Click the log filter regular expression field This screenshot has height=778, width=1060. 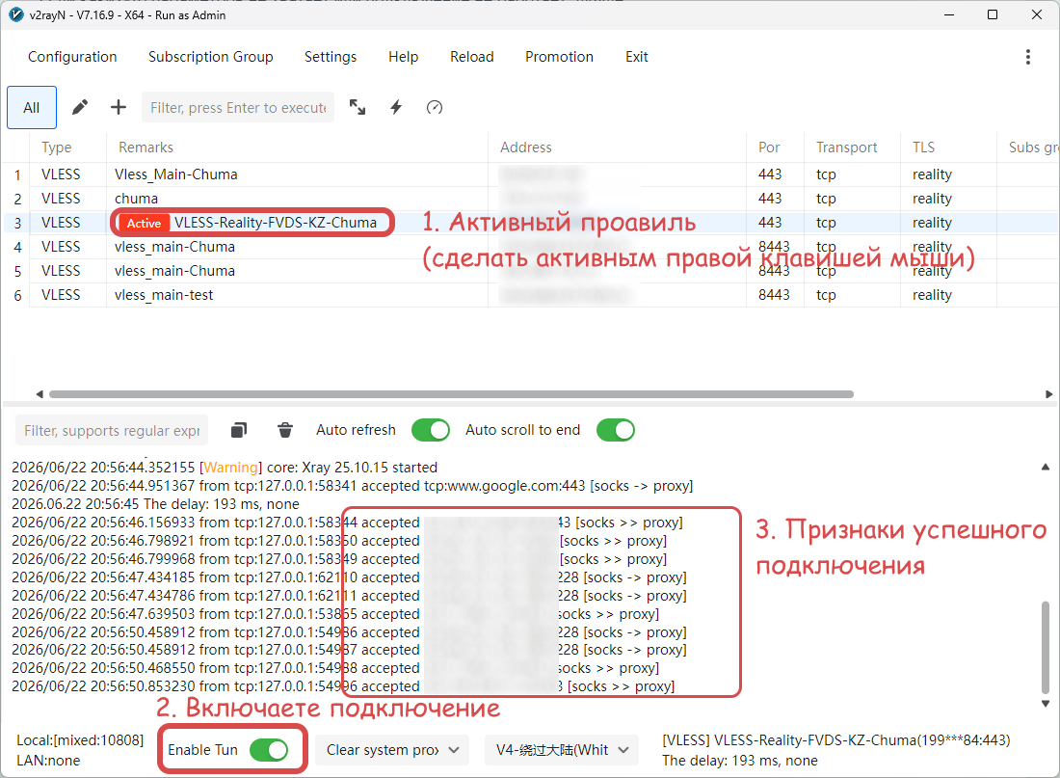(x=112, y=430)
